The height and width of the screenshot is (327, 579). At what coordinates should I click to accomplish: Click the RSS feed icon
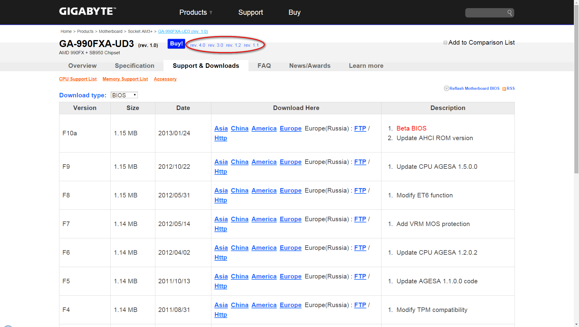click(504, 89)
